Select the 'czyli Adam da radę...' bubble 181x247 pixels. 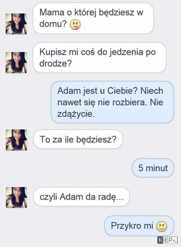click(x=81, y=197)
